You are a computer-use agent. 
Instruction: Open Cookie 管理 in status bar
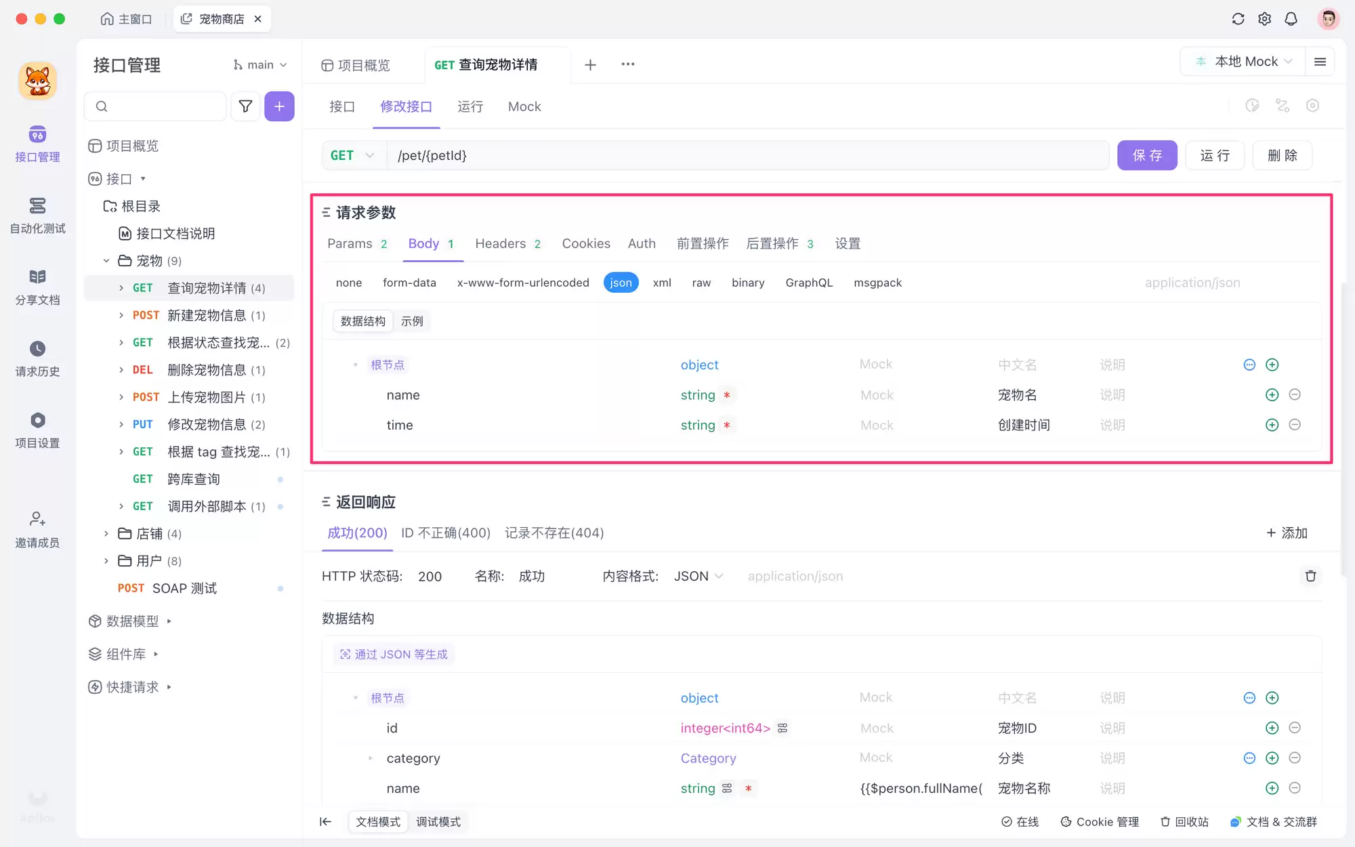[x=1100, y=822]
